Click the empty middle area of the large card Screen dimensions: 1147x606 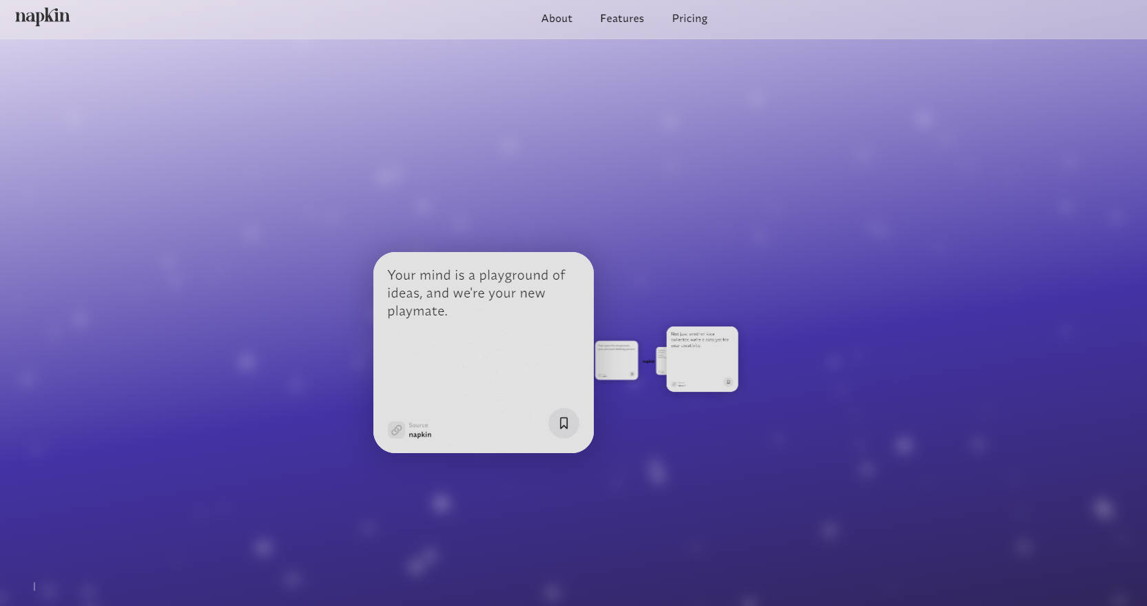tap(482, 365)
